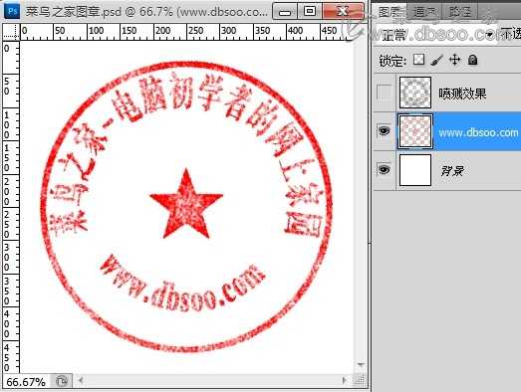Click vertical scrollbar down arrow
Screen dimensions: 521x392
(362, 365)
